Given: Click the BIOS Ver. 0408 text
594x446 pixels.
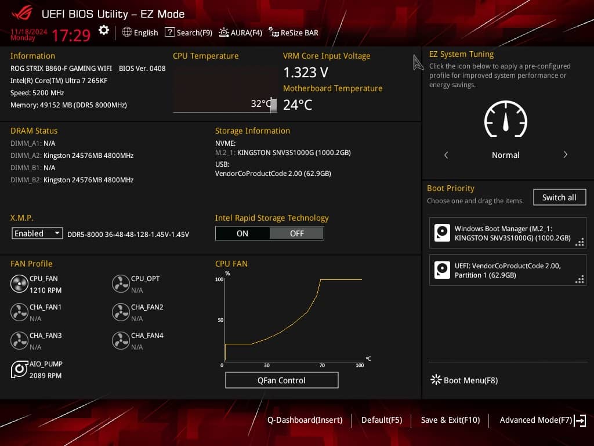Looking at the screenshot, I should (x=142, y=69).
